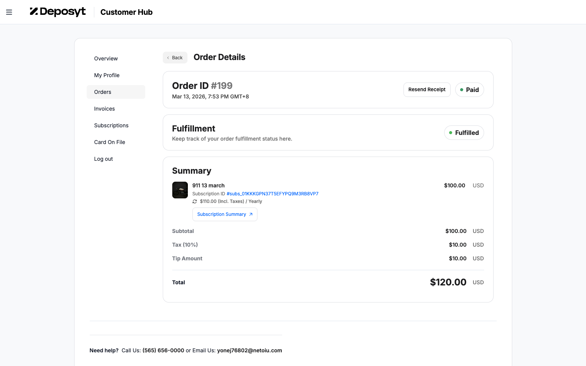
Task: Click the $110.00 (Incl. Taxes) / Yearly text
Action: click(231, 201)
